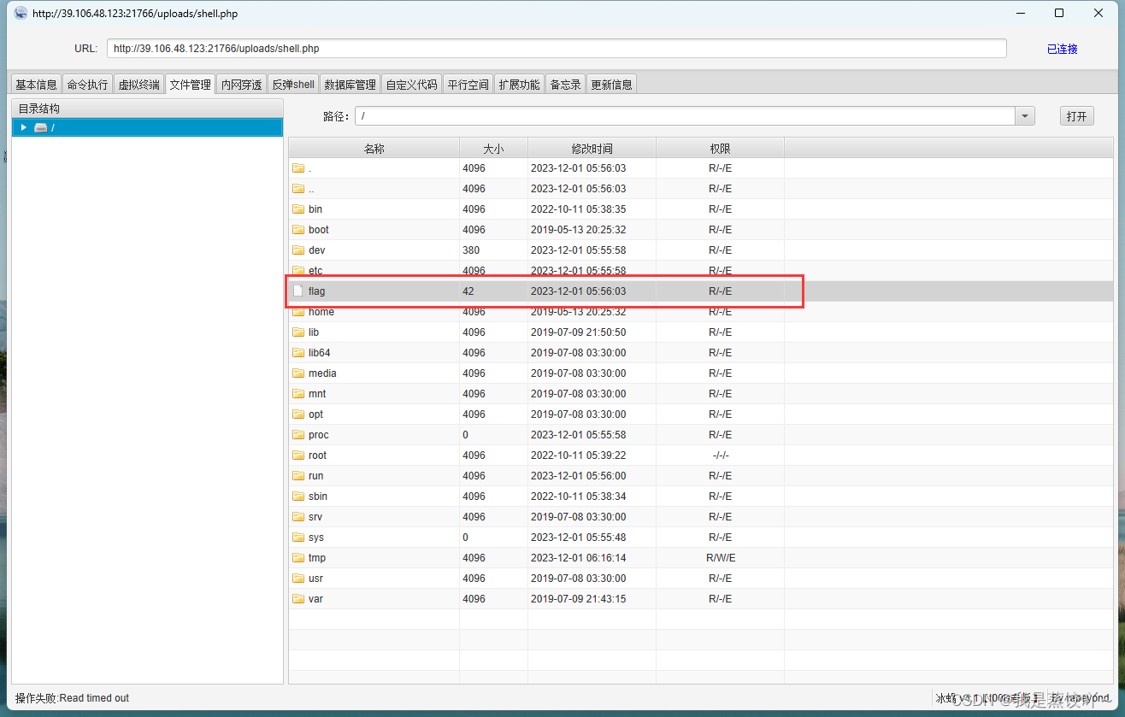Open the 内网穿透 tab

coord(241,85)
